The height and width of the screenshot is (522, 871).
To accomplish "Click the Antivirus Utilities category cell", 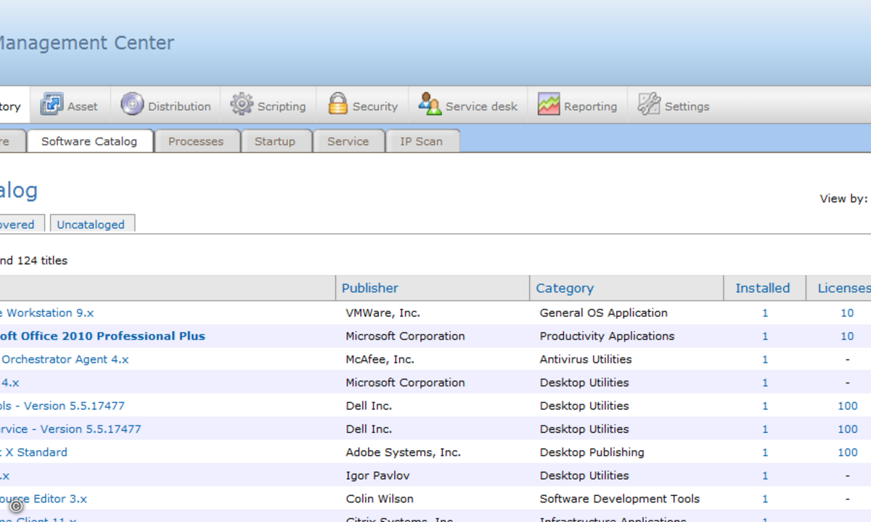I will tap(586, 360).
